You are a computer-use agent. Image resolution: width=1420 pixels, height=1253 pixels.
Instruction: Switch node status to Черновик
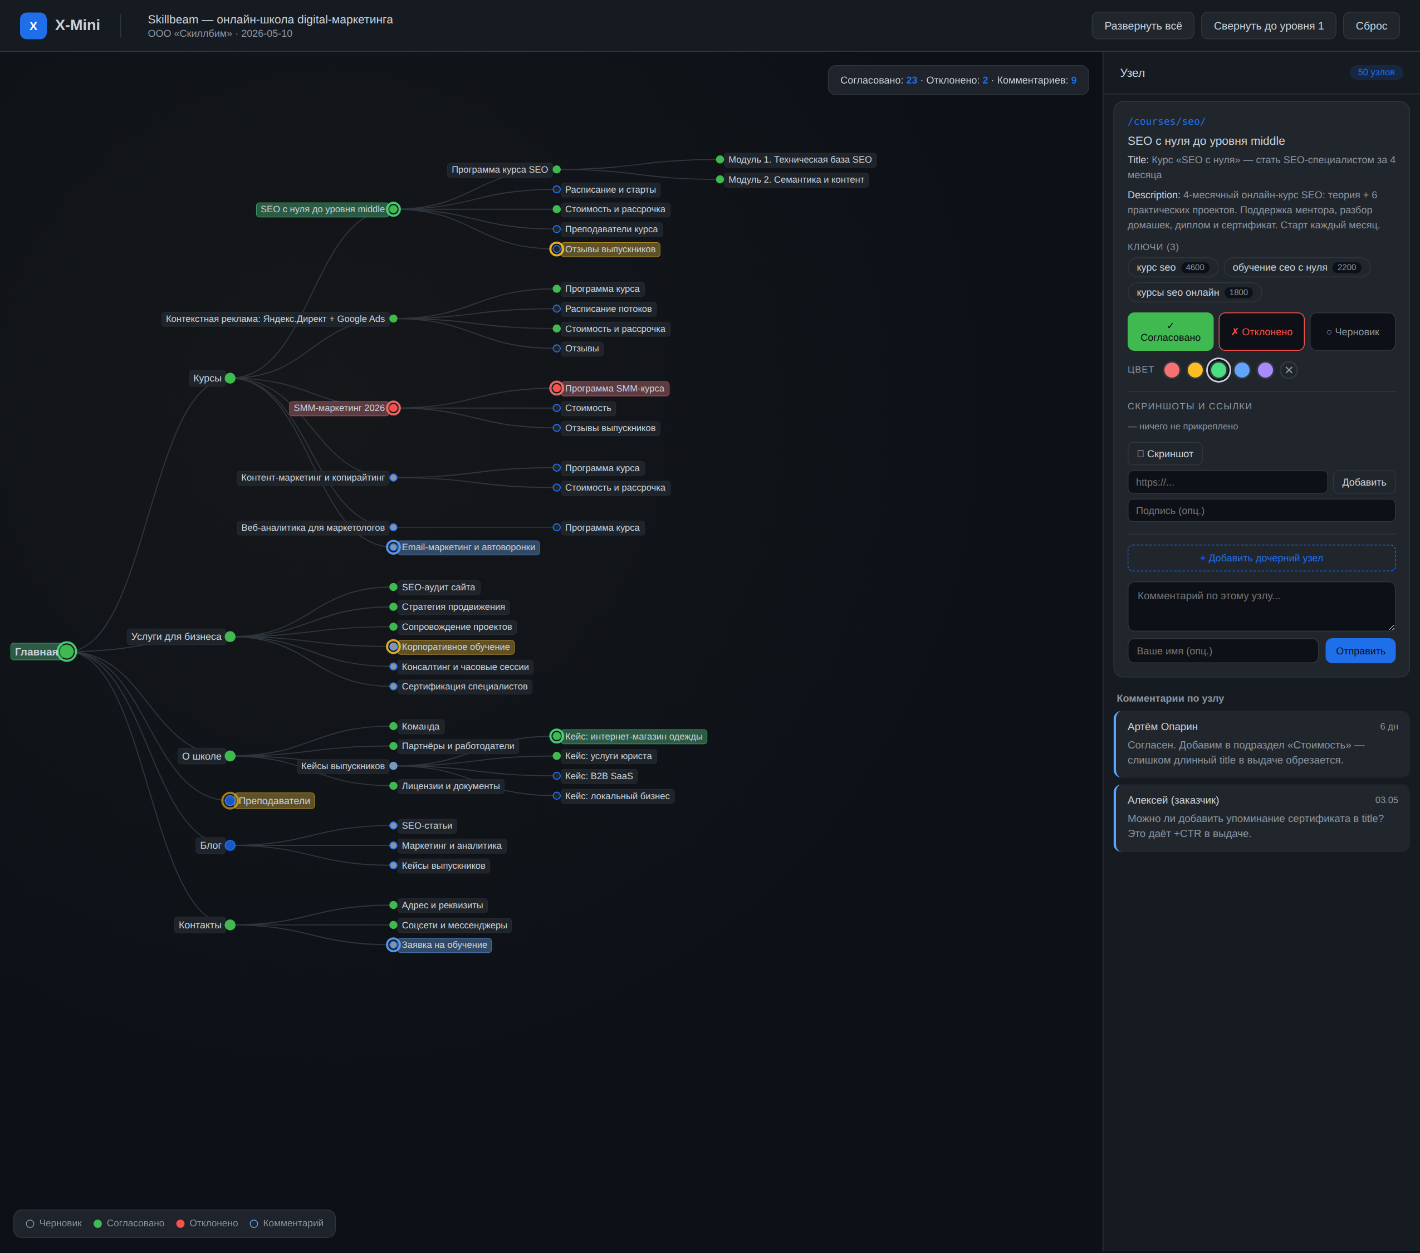1352,331
